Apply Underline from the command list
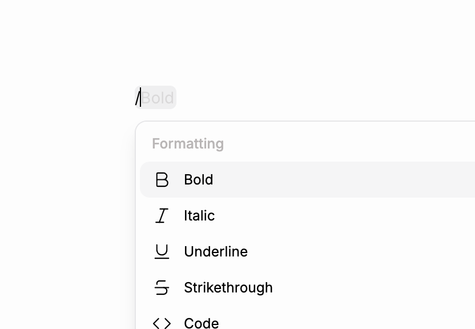 (216, 252)
